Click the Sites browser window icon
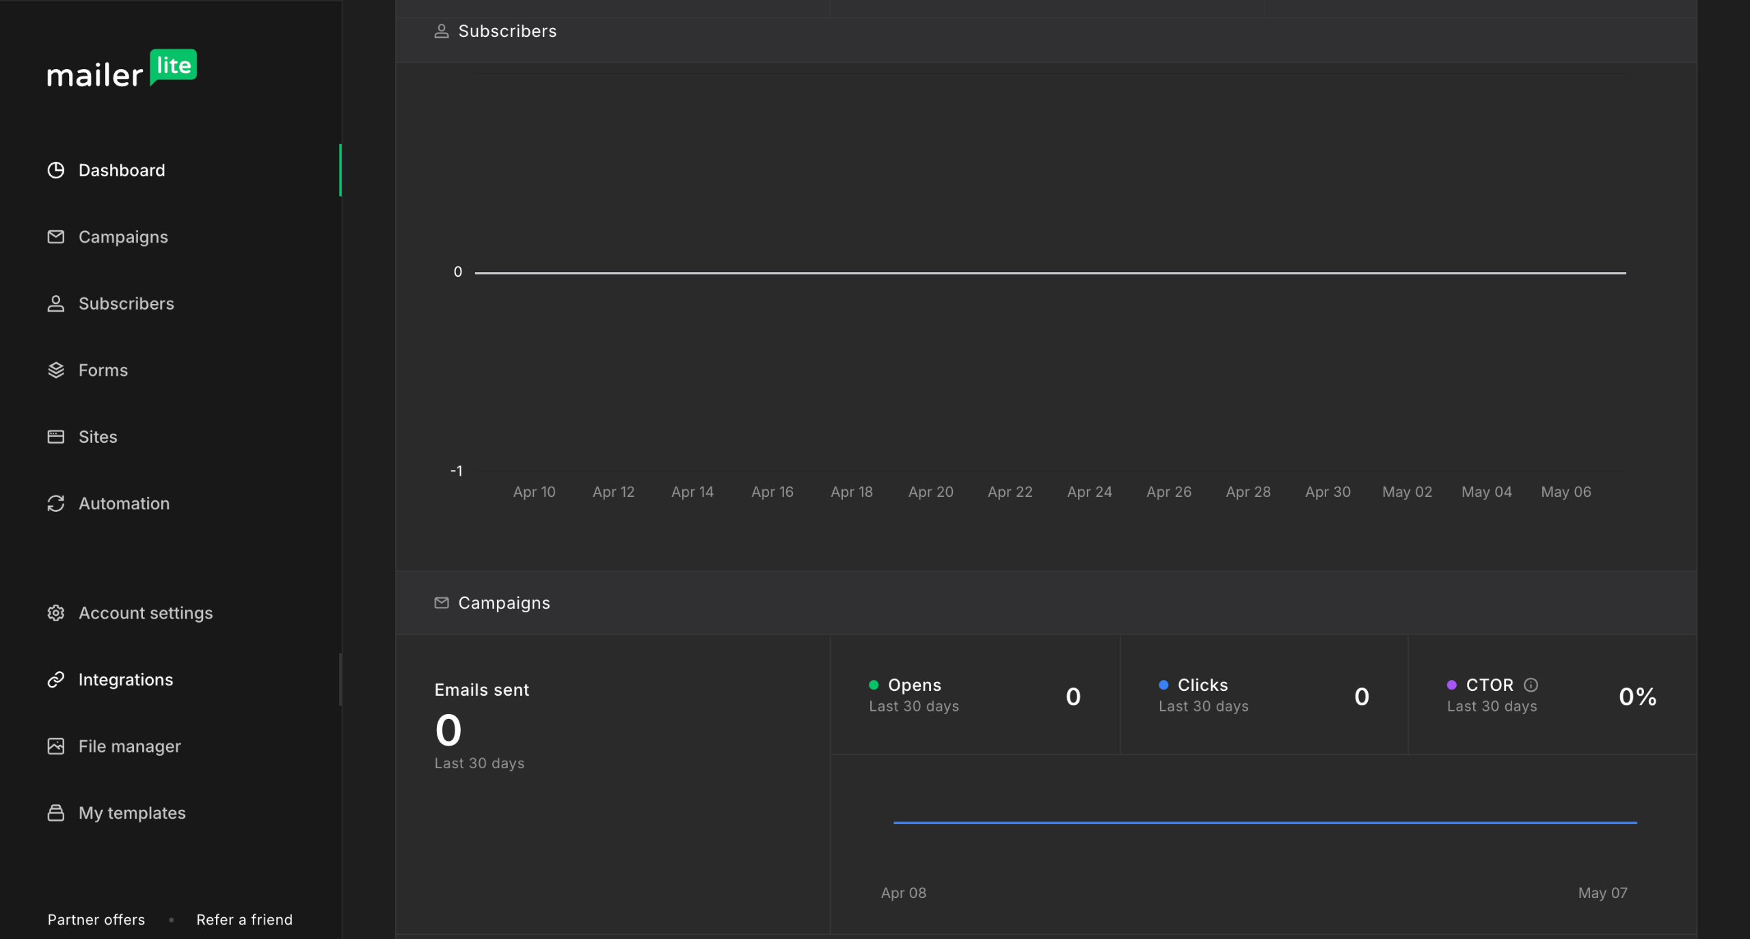The image size is (1750, 939). [x=56, y=437]
